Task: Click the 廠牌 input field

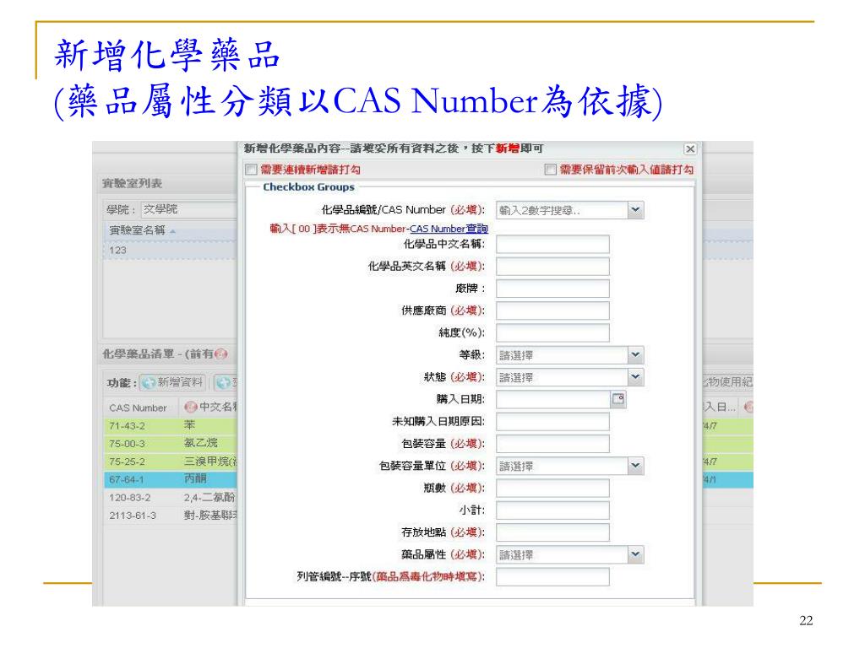Action: click(552, 289)
